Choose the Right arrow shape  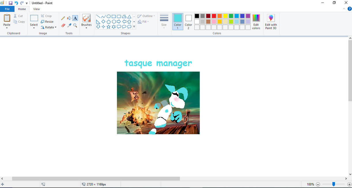click(119, 22)
